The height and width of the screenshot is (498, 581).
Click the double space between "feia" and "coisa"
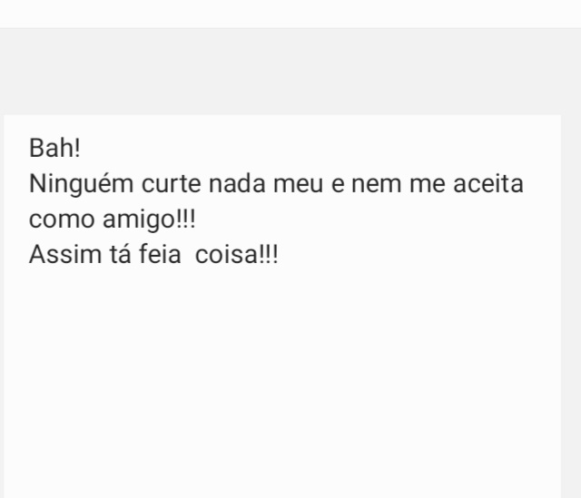point(188,255)
